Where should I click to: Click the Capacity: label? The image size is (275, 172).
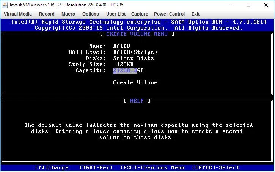[91, 70]
